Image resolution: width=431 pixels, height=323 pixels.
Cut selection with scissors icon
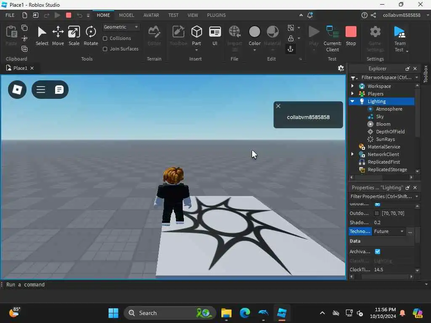pyautogui.click(x=24, y=38)
